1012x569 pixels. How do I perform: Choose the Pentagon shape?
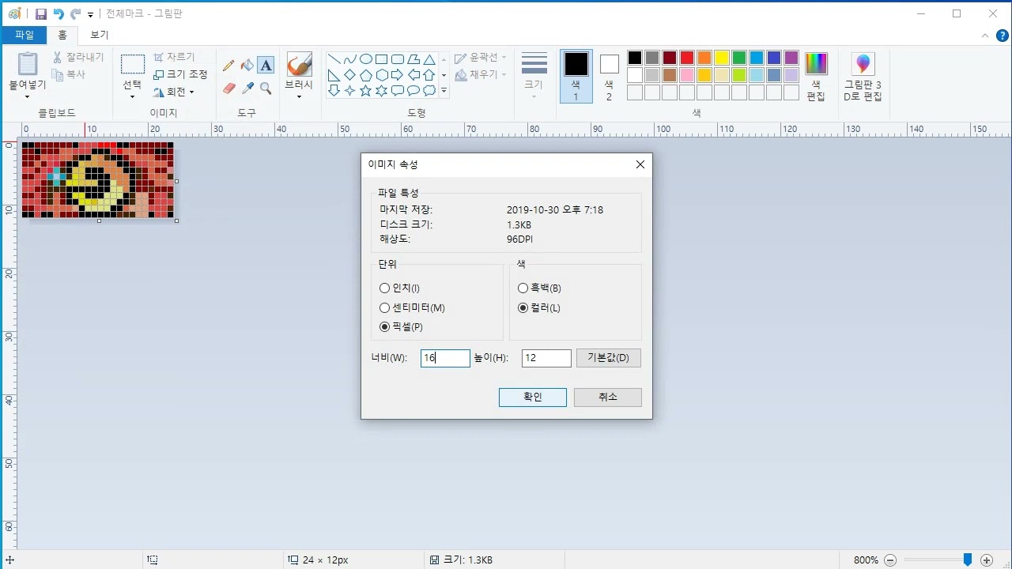365,75
